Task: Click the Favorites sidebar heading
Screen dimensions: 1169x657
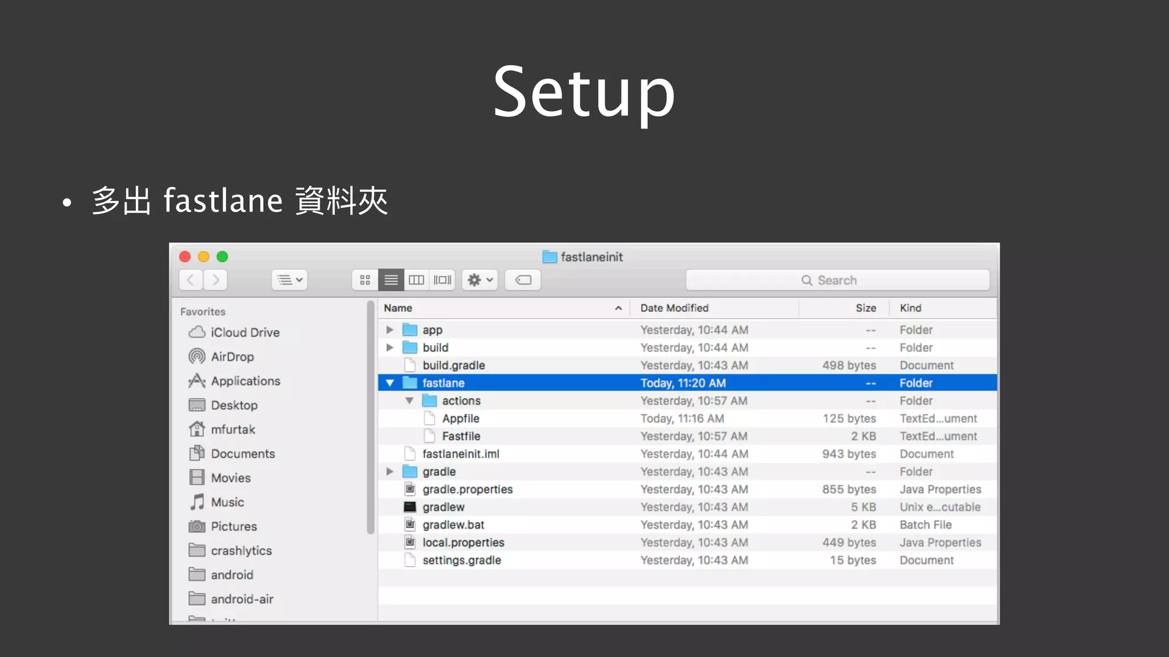Action: click(x=203, y=312)
